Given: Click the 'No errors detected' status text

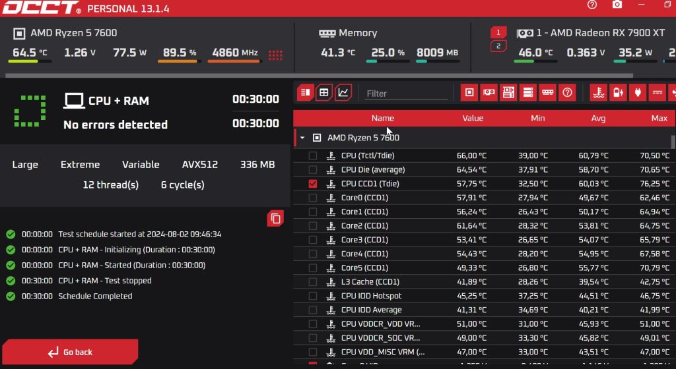Looking at the screenshot, I should [x=115, y=125].
